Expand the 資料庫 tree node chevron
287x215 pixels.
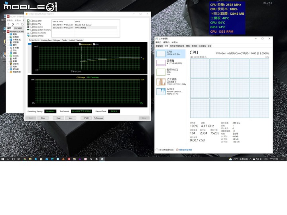tap(8, 69)
